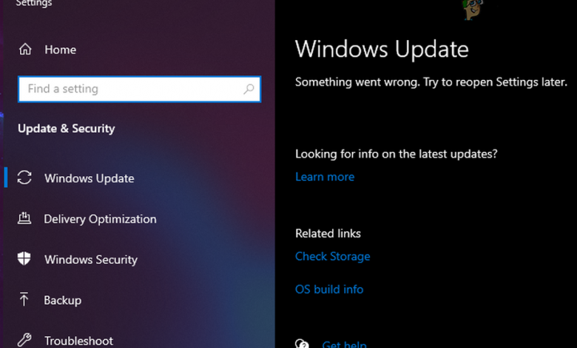Open the Delivery Optimization page
Viewport: 577px width, 348px height.
(x=100, y=219)
